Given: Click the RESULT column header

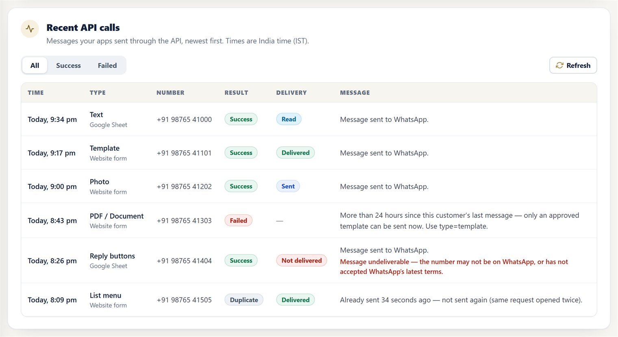Looking at the screenshot, I should coord(236,93).
